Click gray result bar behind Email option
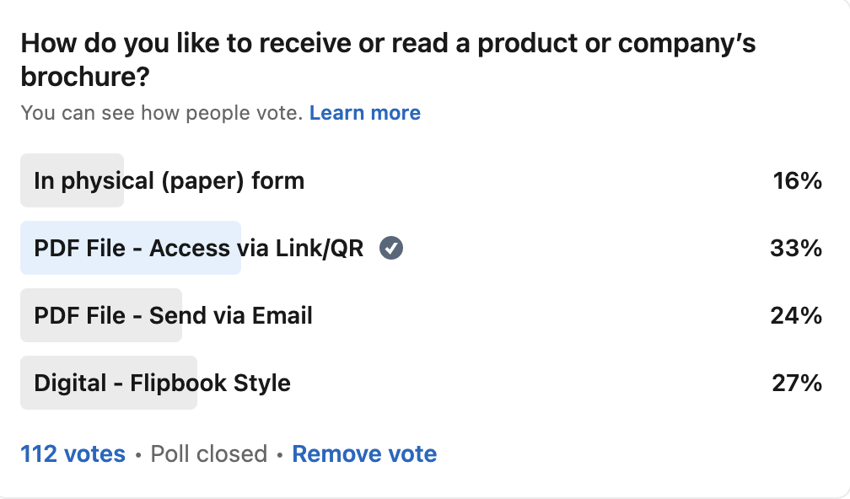The image size is (850, 499). (26, 315)
